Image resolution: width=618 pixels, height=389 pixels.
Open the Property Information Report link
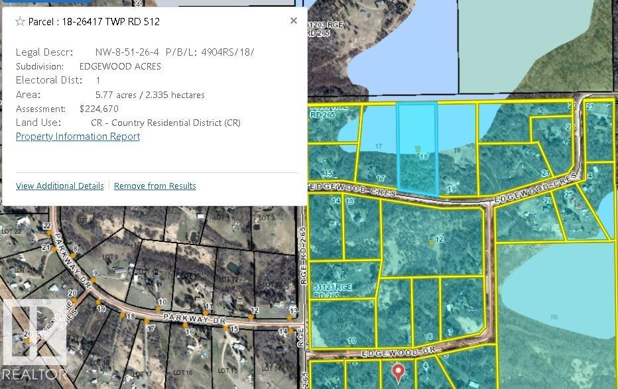(78, 137)
